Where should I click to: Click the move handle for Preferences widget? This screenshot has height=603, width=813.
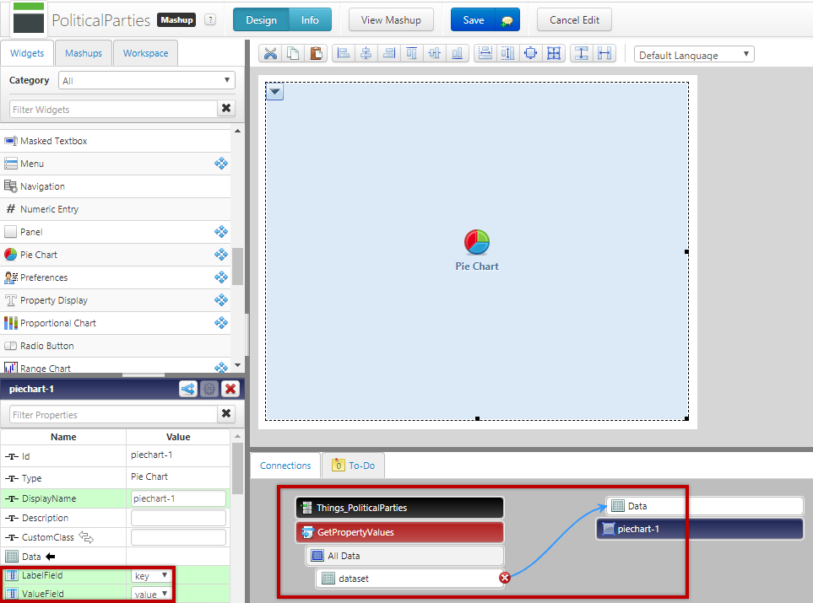221,277
